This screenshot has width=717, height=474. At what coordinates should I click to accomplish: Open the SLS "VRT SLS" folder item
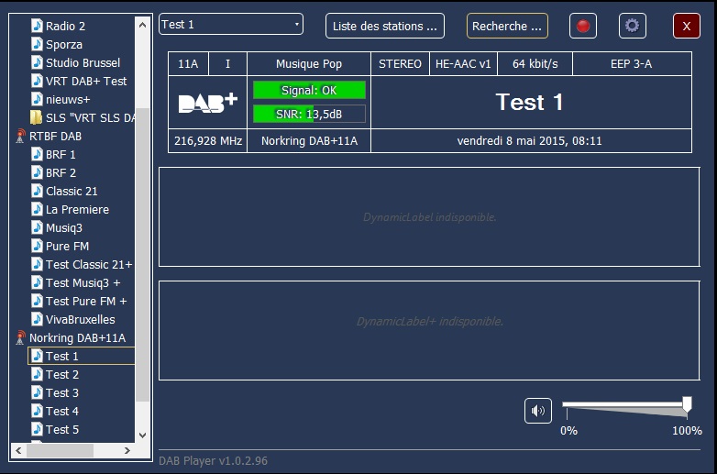(x=90, y=117)
